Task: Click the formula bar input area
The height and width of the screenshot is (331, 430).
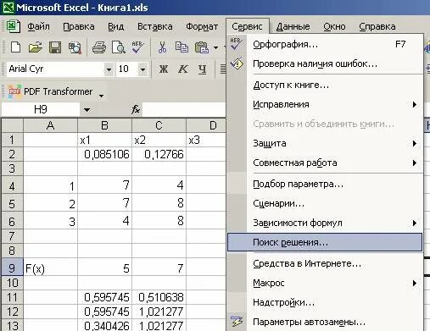Action: coord(184,109)
